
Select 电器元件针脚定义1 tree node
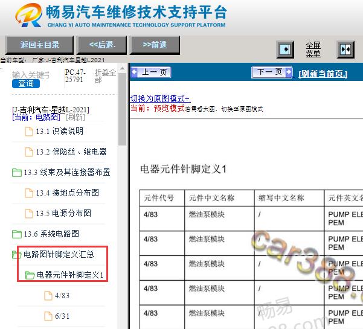point(70,275)
